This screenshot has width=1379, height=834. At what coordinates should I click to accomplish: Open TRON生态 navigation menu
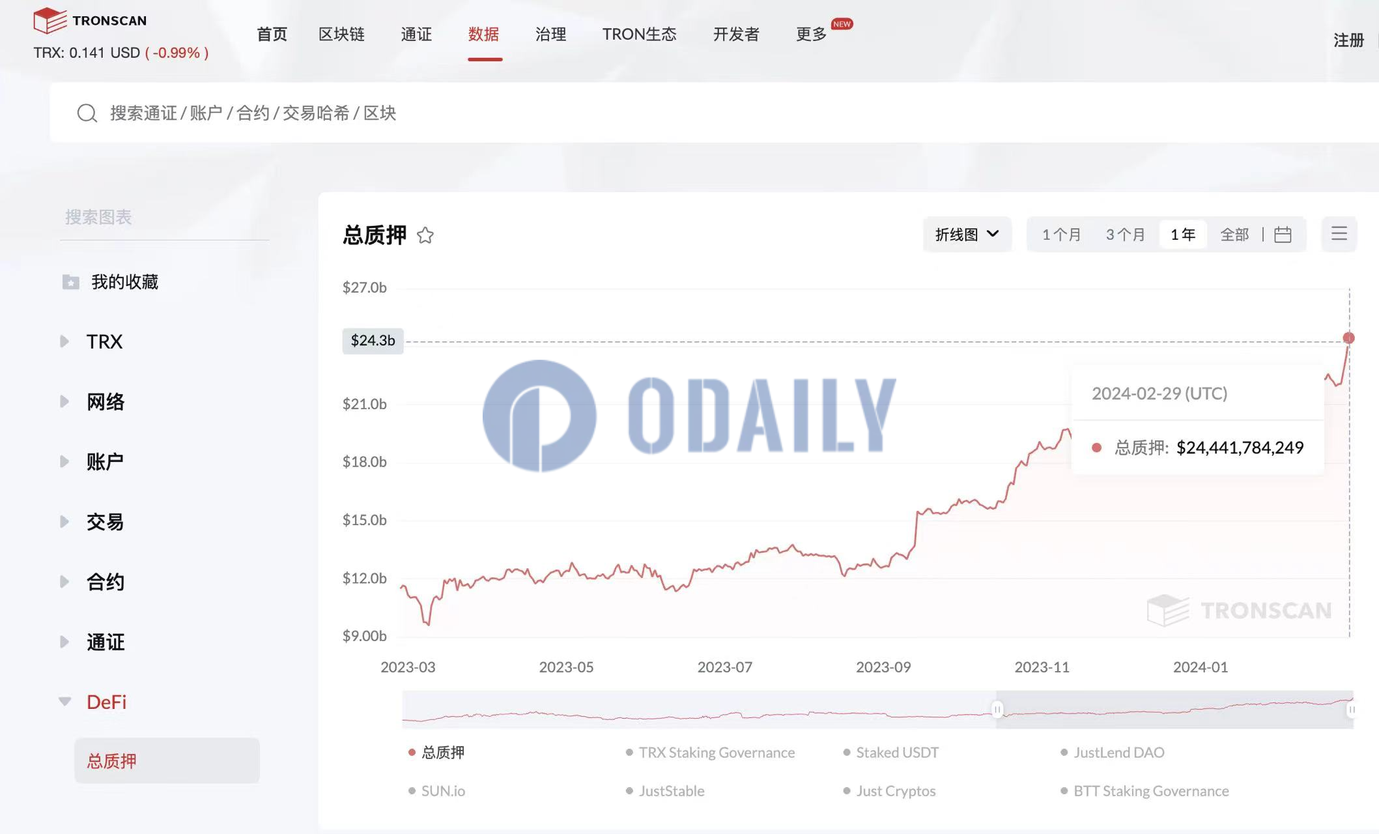pyautogui.click(x=639, y=34)
